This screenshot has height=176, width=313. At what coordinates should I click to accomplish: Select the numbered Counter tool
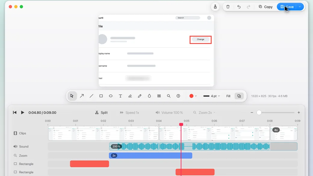click(178, 96)
